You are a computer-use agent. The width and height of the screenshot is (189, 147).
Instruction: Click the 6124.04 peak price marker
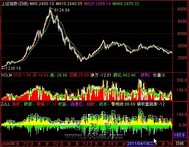tap(62, 10)
